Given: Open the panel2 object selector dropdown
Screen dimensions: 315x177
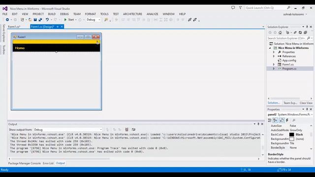Looking at the screenshot, I should coord(312,115).
